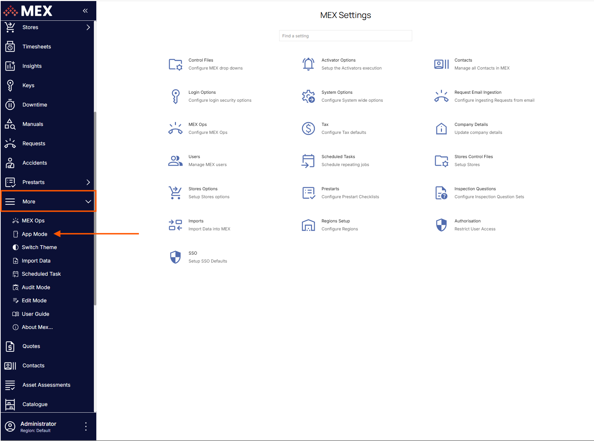The image size is (594, 441).
Task: Open the Authorisation shield icon
Action: point(441,225)
